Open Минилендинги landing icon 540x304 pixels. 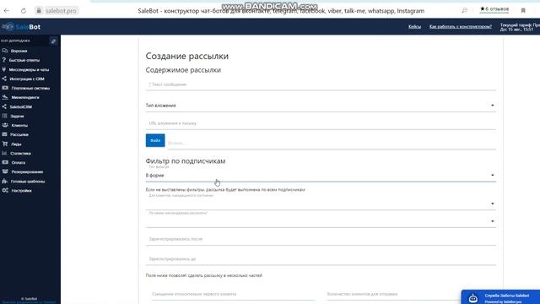[x=5, y=97]
